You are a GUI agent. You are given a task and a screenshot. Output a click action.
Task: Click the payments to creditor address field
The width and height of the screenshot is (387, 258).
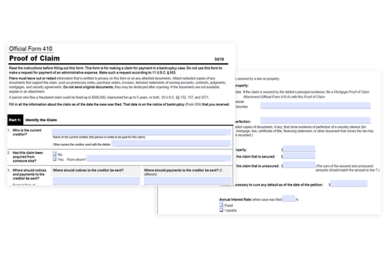[x=188, y=181]
